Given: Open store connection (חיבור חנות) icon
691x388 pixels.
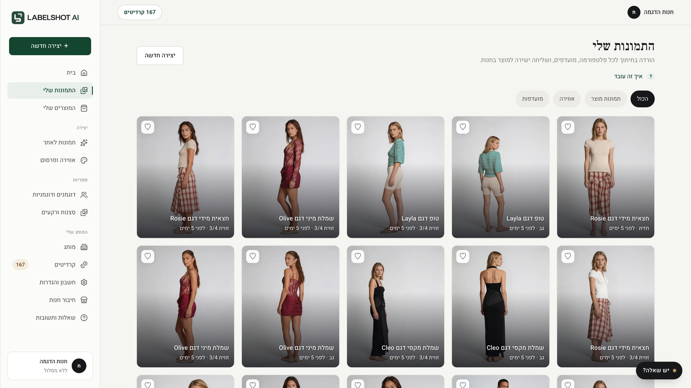Looking at the screenshot, I should (x=84, y=300).
